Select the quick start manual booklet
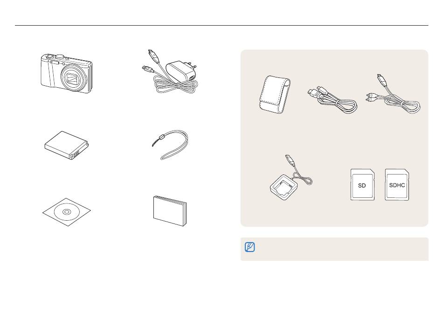Screen dimensions: 443x328 (170, 210)
